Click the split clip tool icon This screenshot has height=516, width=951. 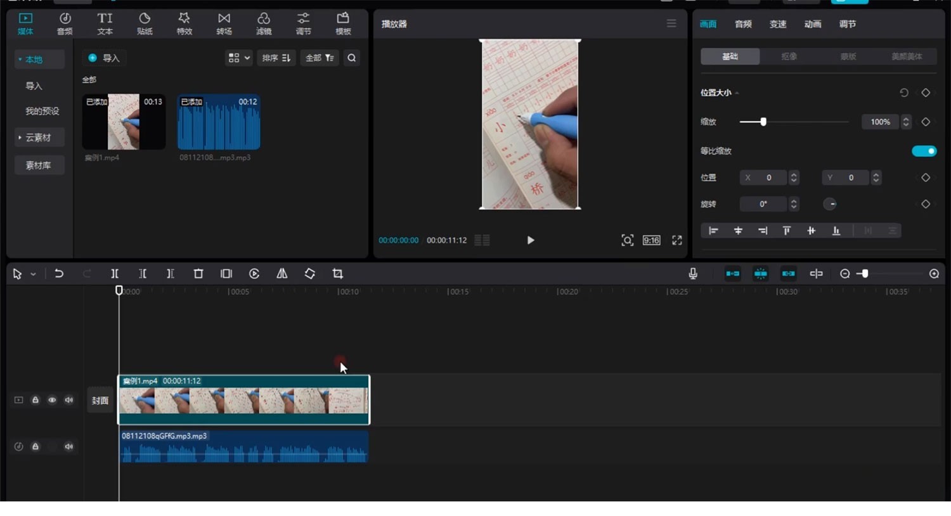coord(115,274)
